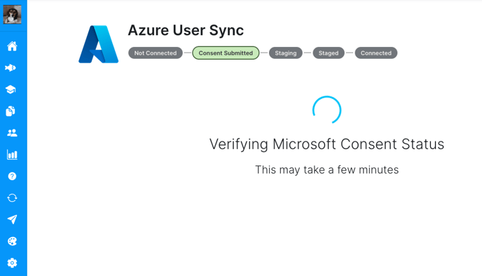
Task: Open the paper plane send icon
Action: (12, 219)
